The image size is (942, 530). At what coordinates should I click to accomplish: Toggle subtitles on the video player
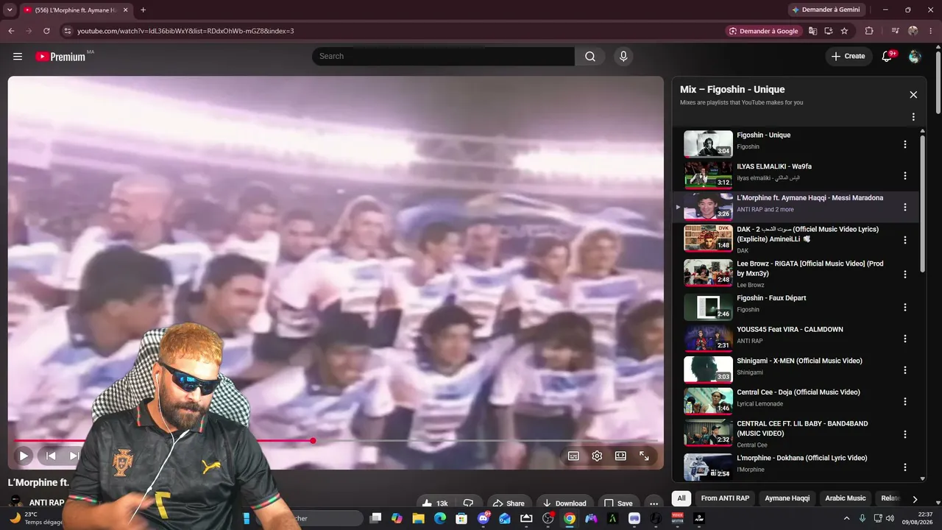pyautogui.click(x=573, y=456)
